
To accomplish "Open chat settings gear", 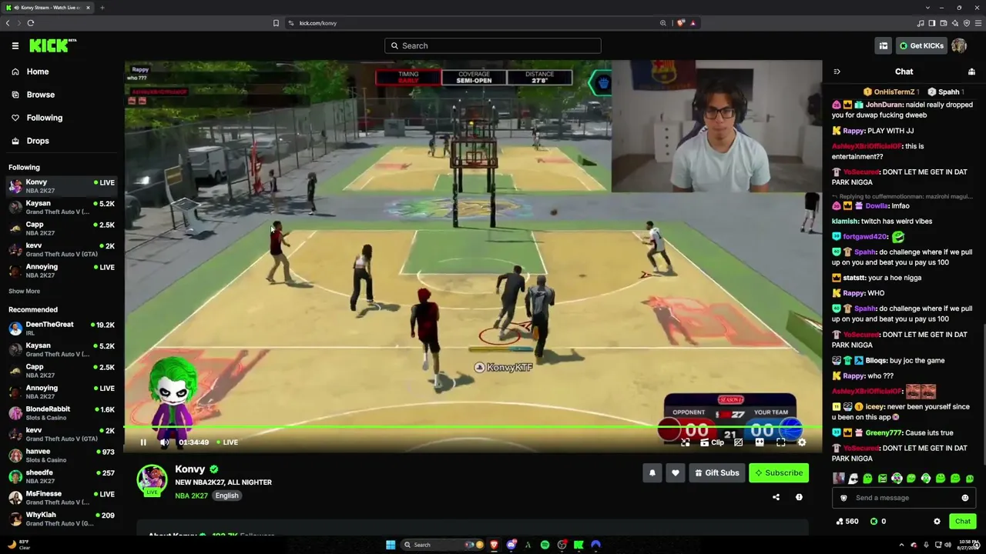I will coord(937,522).
